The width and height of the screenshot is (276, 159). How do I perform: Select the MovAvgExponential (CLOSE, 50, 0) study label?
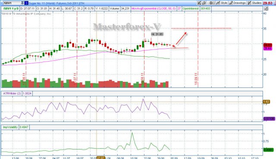point(154,9)
